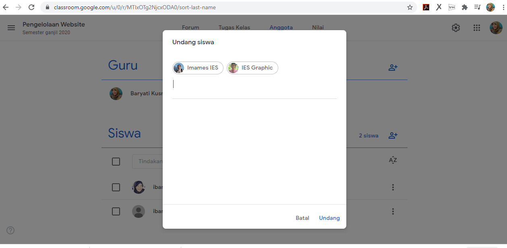Image resolution: width=507 pixels, height=248 pixels.
Task: Open class settings gear icon
Action: tap(456, 28)
